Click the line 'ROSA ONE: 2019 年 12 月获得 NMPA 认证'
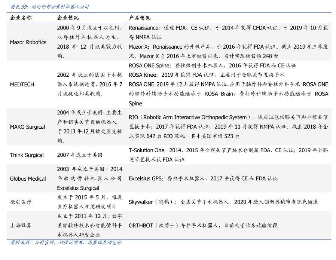 (x=178, y=85)
